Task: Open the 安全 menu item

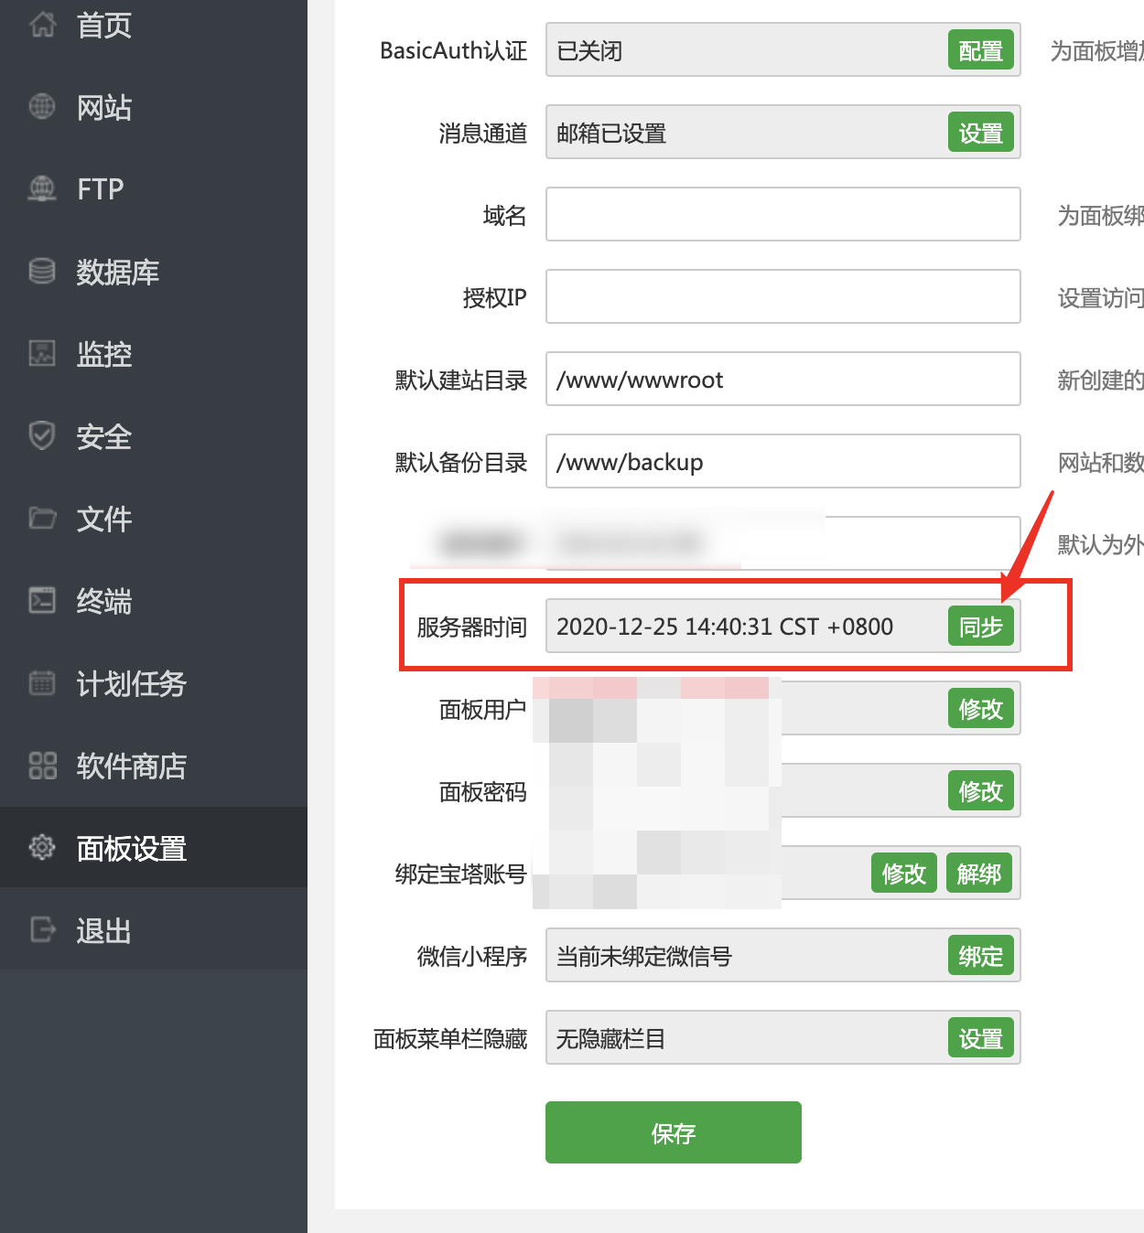Action: tap(154, 436)
